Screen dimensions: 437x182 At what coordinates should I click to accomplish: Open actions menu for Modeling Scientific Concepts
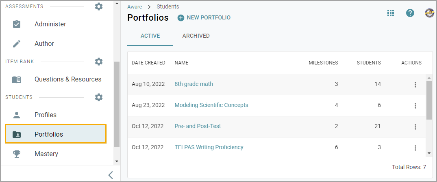click(x=415, y=105)
